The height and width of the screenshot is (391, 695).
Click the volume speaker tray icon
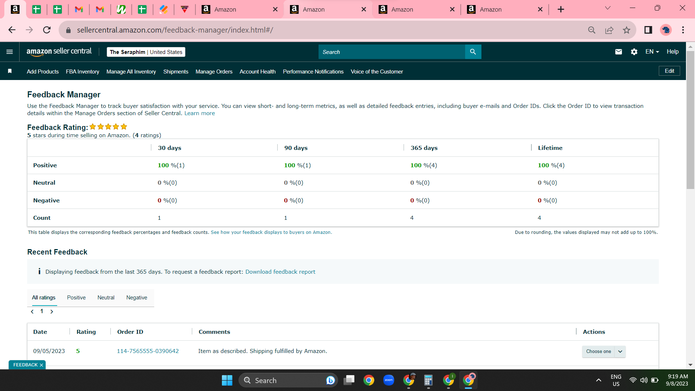pyautogui.click(x=644, y=380)
